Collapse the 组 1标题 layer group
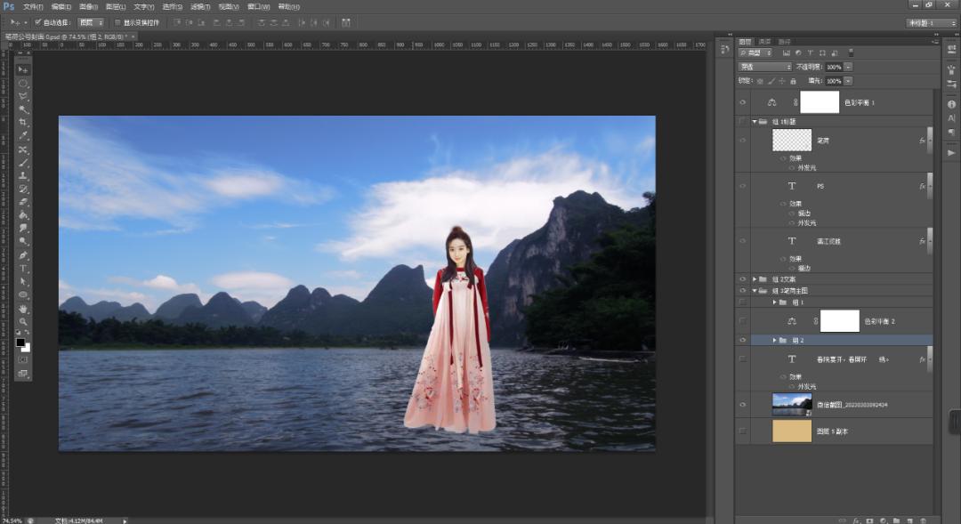This screenshot has width=961, height=524. 755,121
